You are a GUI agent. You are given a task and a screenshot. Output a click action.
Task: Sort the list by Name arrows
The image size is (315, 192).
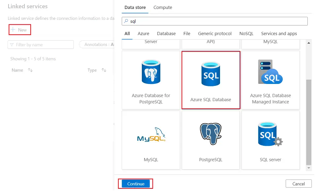30,70
